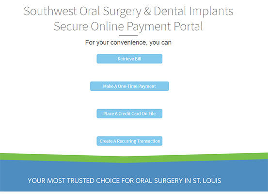Click the word Southwest in the heading
This screenshot has height=194, width=268.
point(50,11)
